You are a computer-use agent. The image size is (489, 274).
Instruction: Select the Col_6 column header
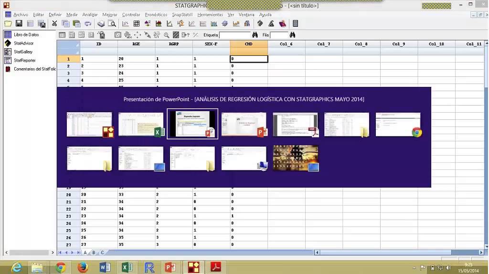[287, 44]
